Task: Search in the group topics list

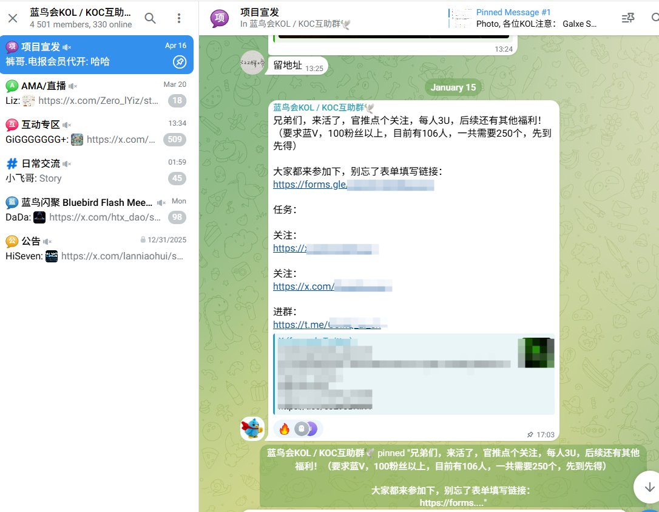Action: coord(150,18)
